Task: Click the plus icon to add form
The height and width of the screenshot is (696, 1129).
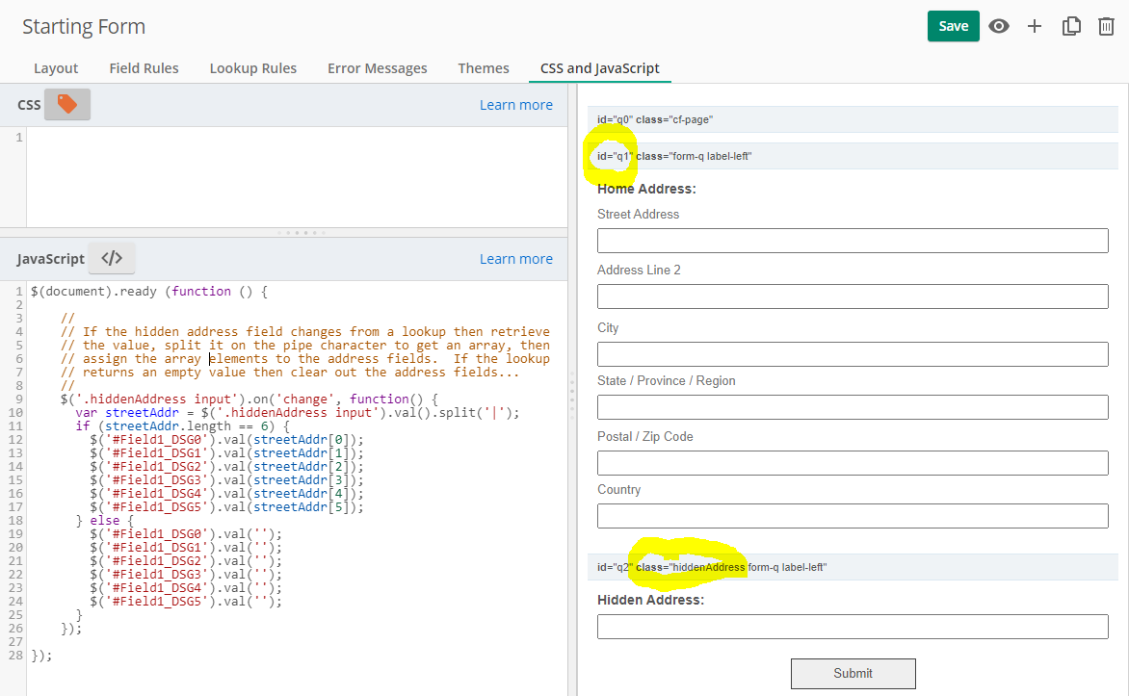Action: tap(1035, 27)
